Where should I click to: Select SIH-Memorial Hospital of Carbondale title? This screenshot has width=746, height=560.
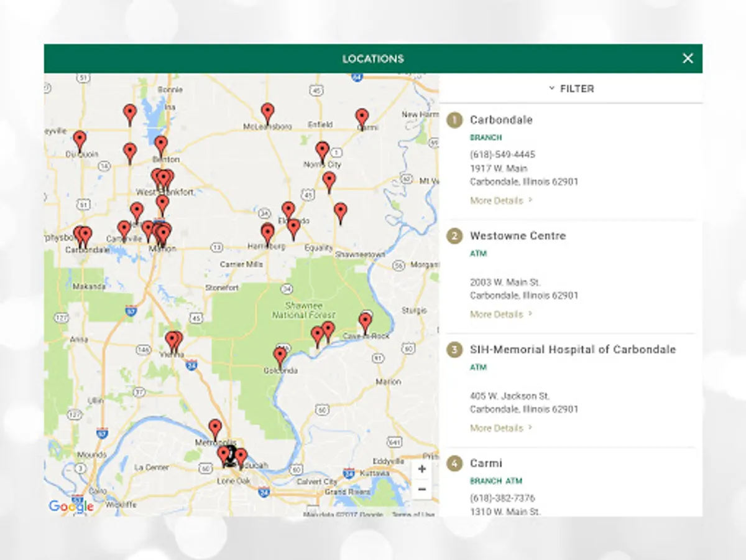coord(573,350)
